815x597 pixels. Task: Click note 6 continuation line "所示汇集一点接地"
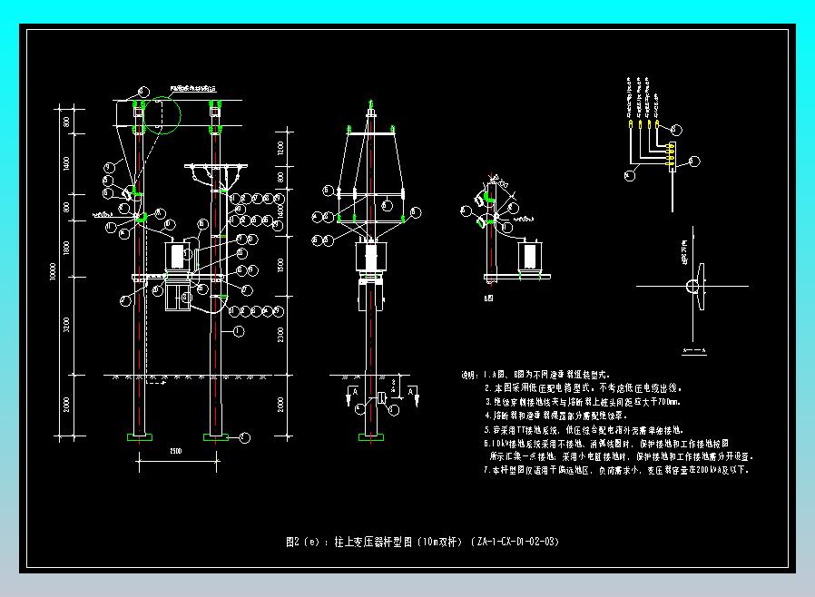621,456
